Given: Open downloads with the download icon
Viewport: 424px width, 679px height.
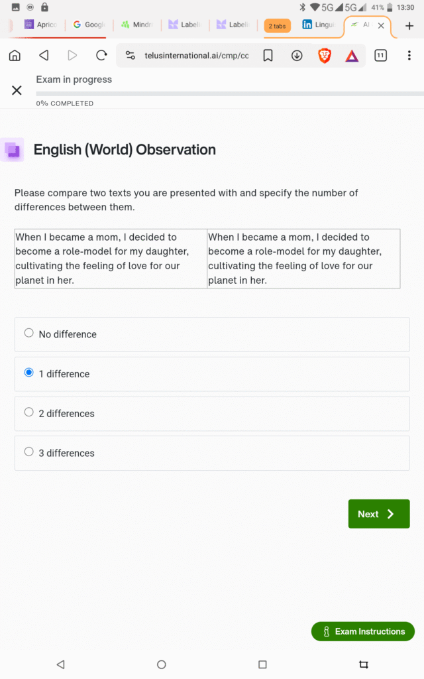Looking at the screenshot, I should tap(297, 56).
